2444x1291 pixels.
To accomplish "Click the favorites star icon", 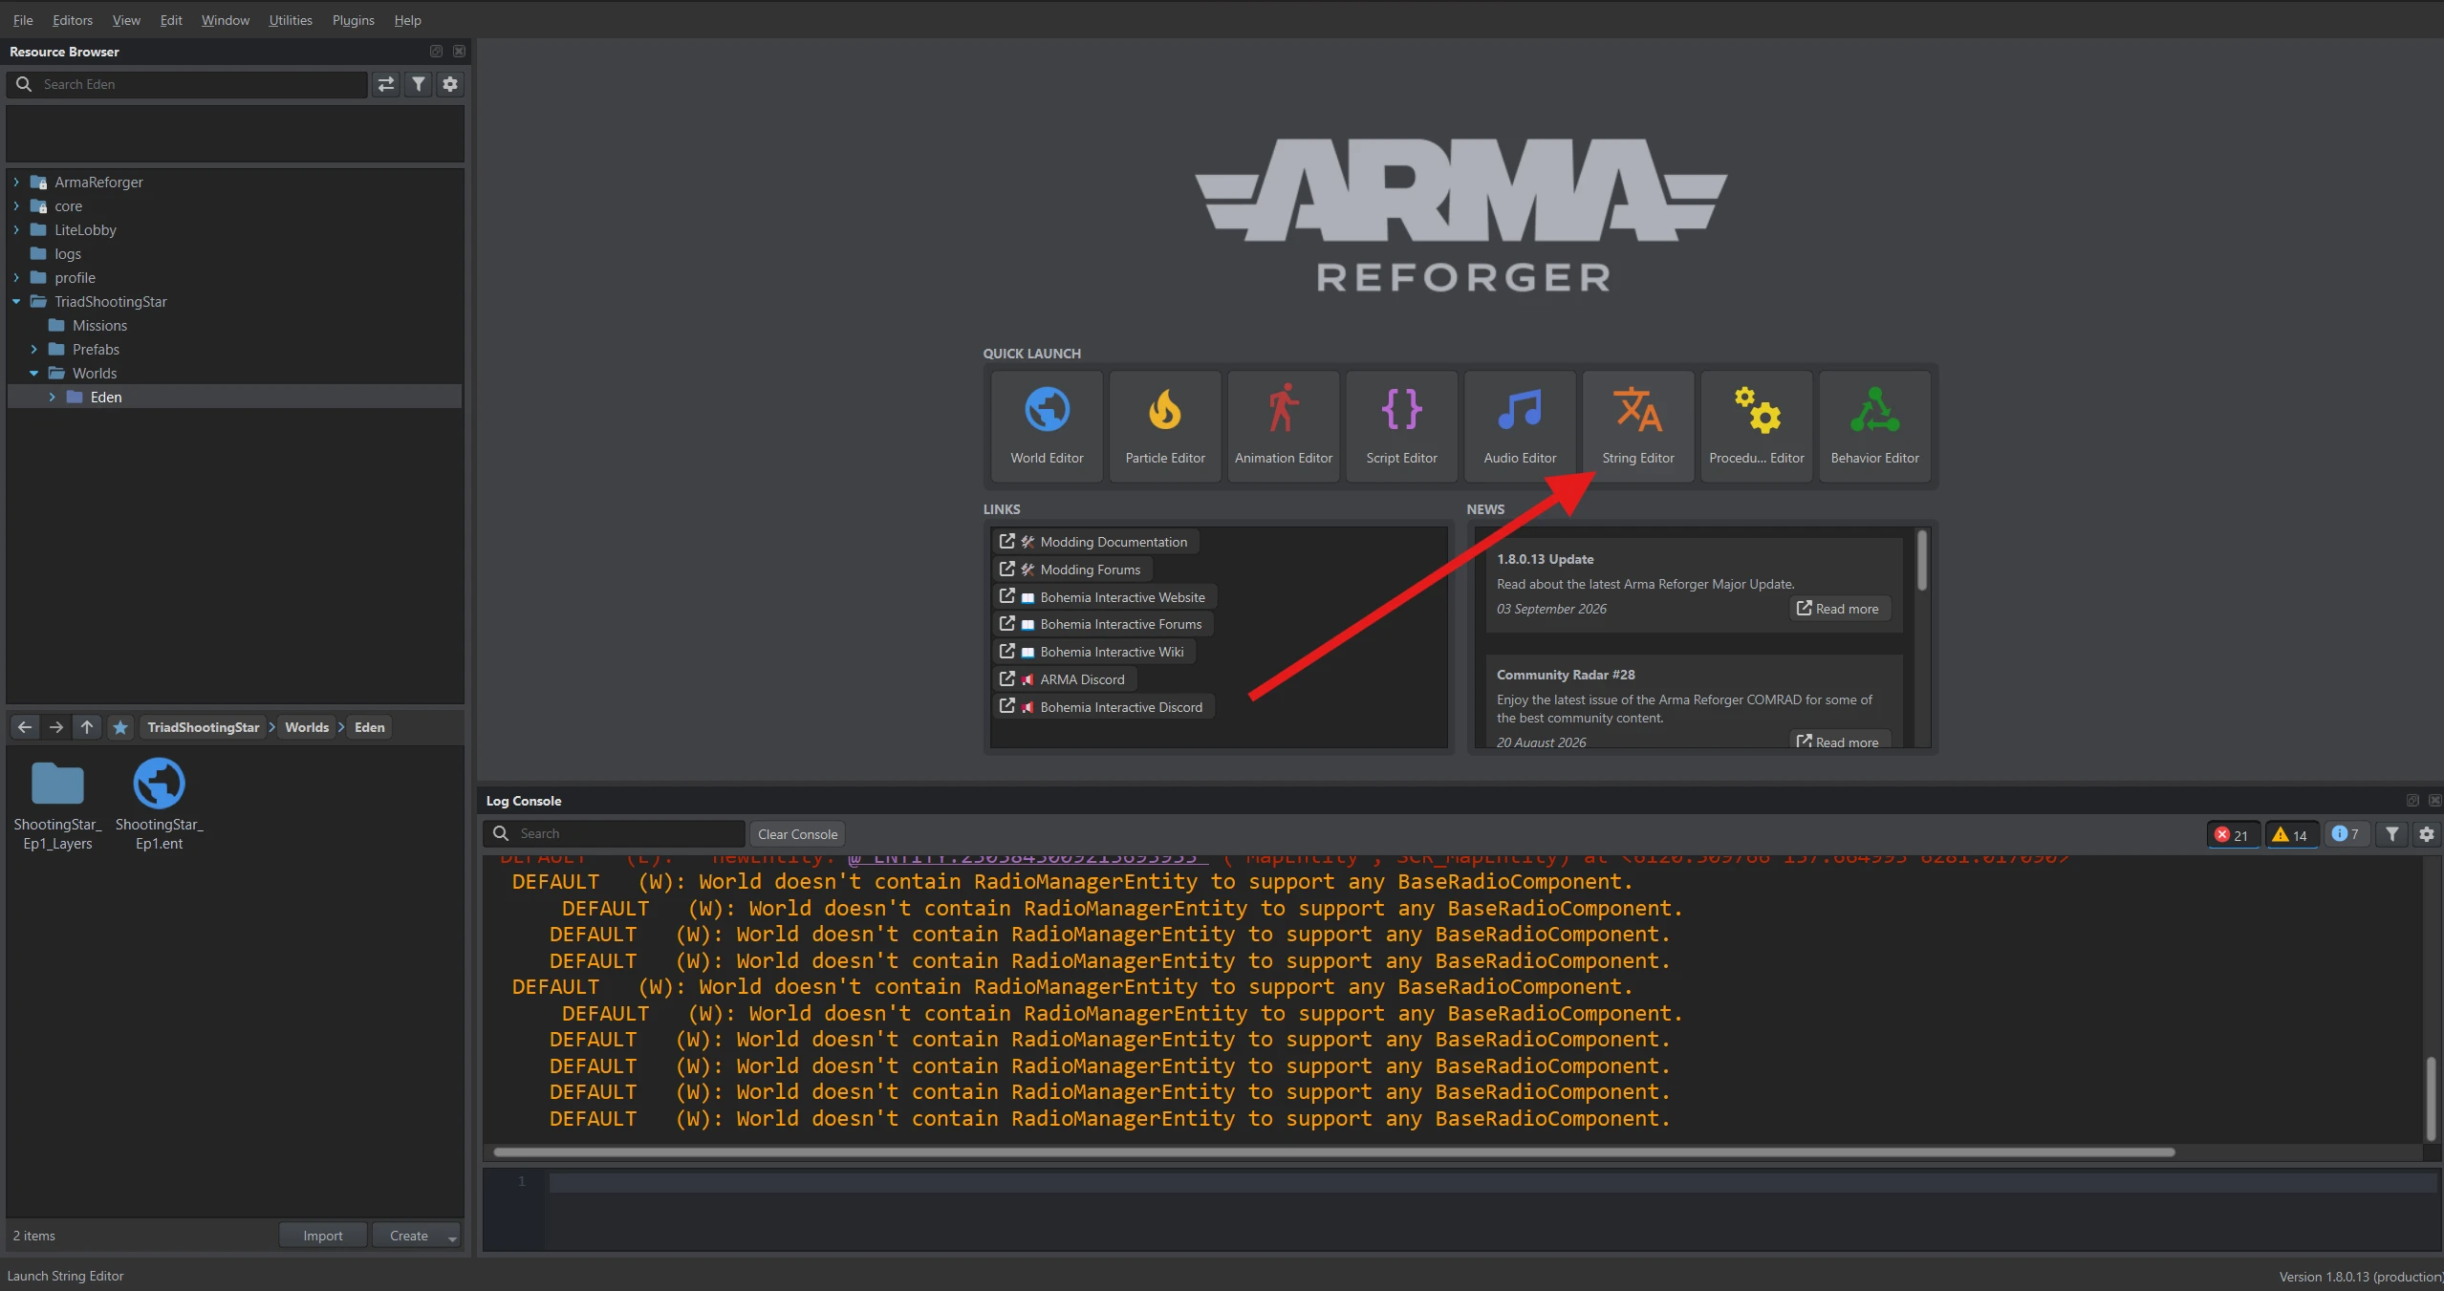I will point(120,727).
